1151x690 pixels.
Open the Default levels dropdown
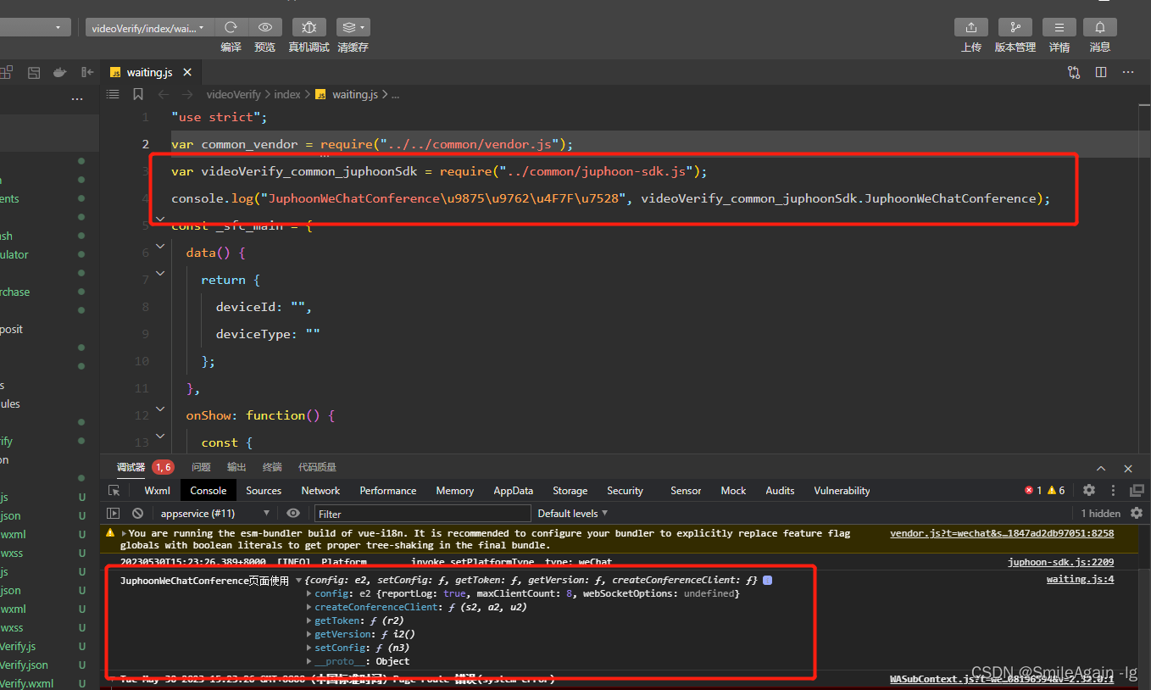click(x=572, y=513)
